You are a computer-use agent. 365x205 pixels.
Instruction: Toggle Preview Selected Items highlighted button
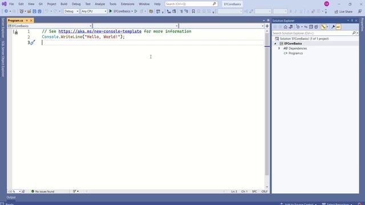pos(338,27)
